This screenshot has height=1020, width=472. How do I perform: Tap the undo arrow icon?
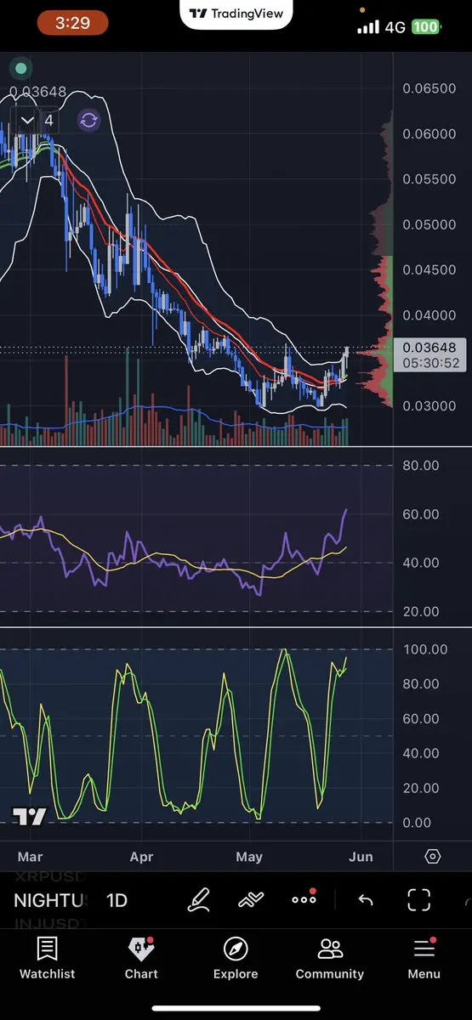[x=366, y=900]
